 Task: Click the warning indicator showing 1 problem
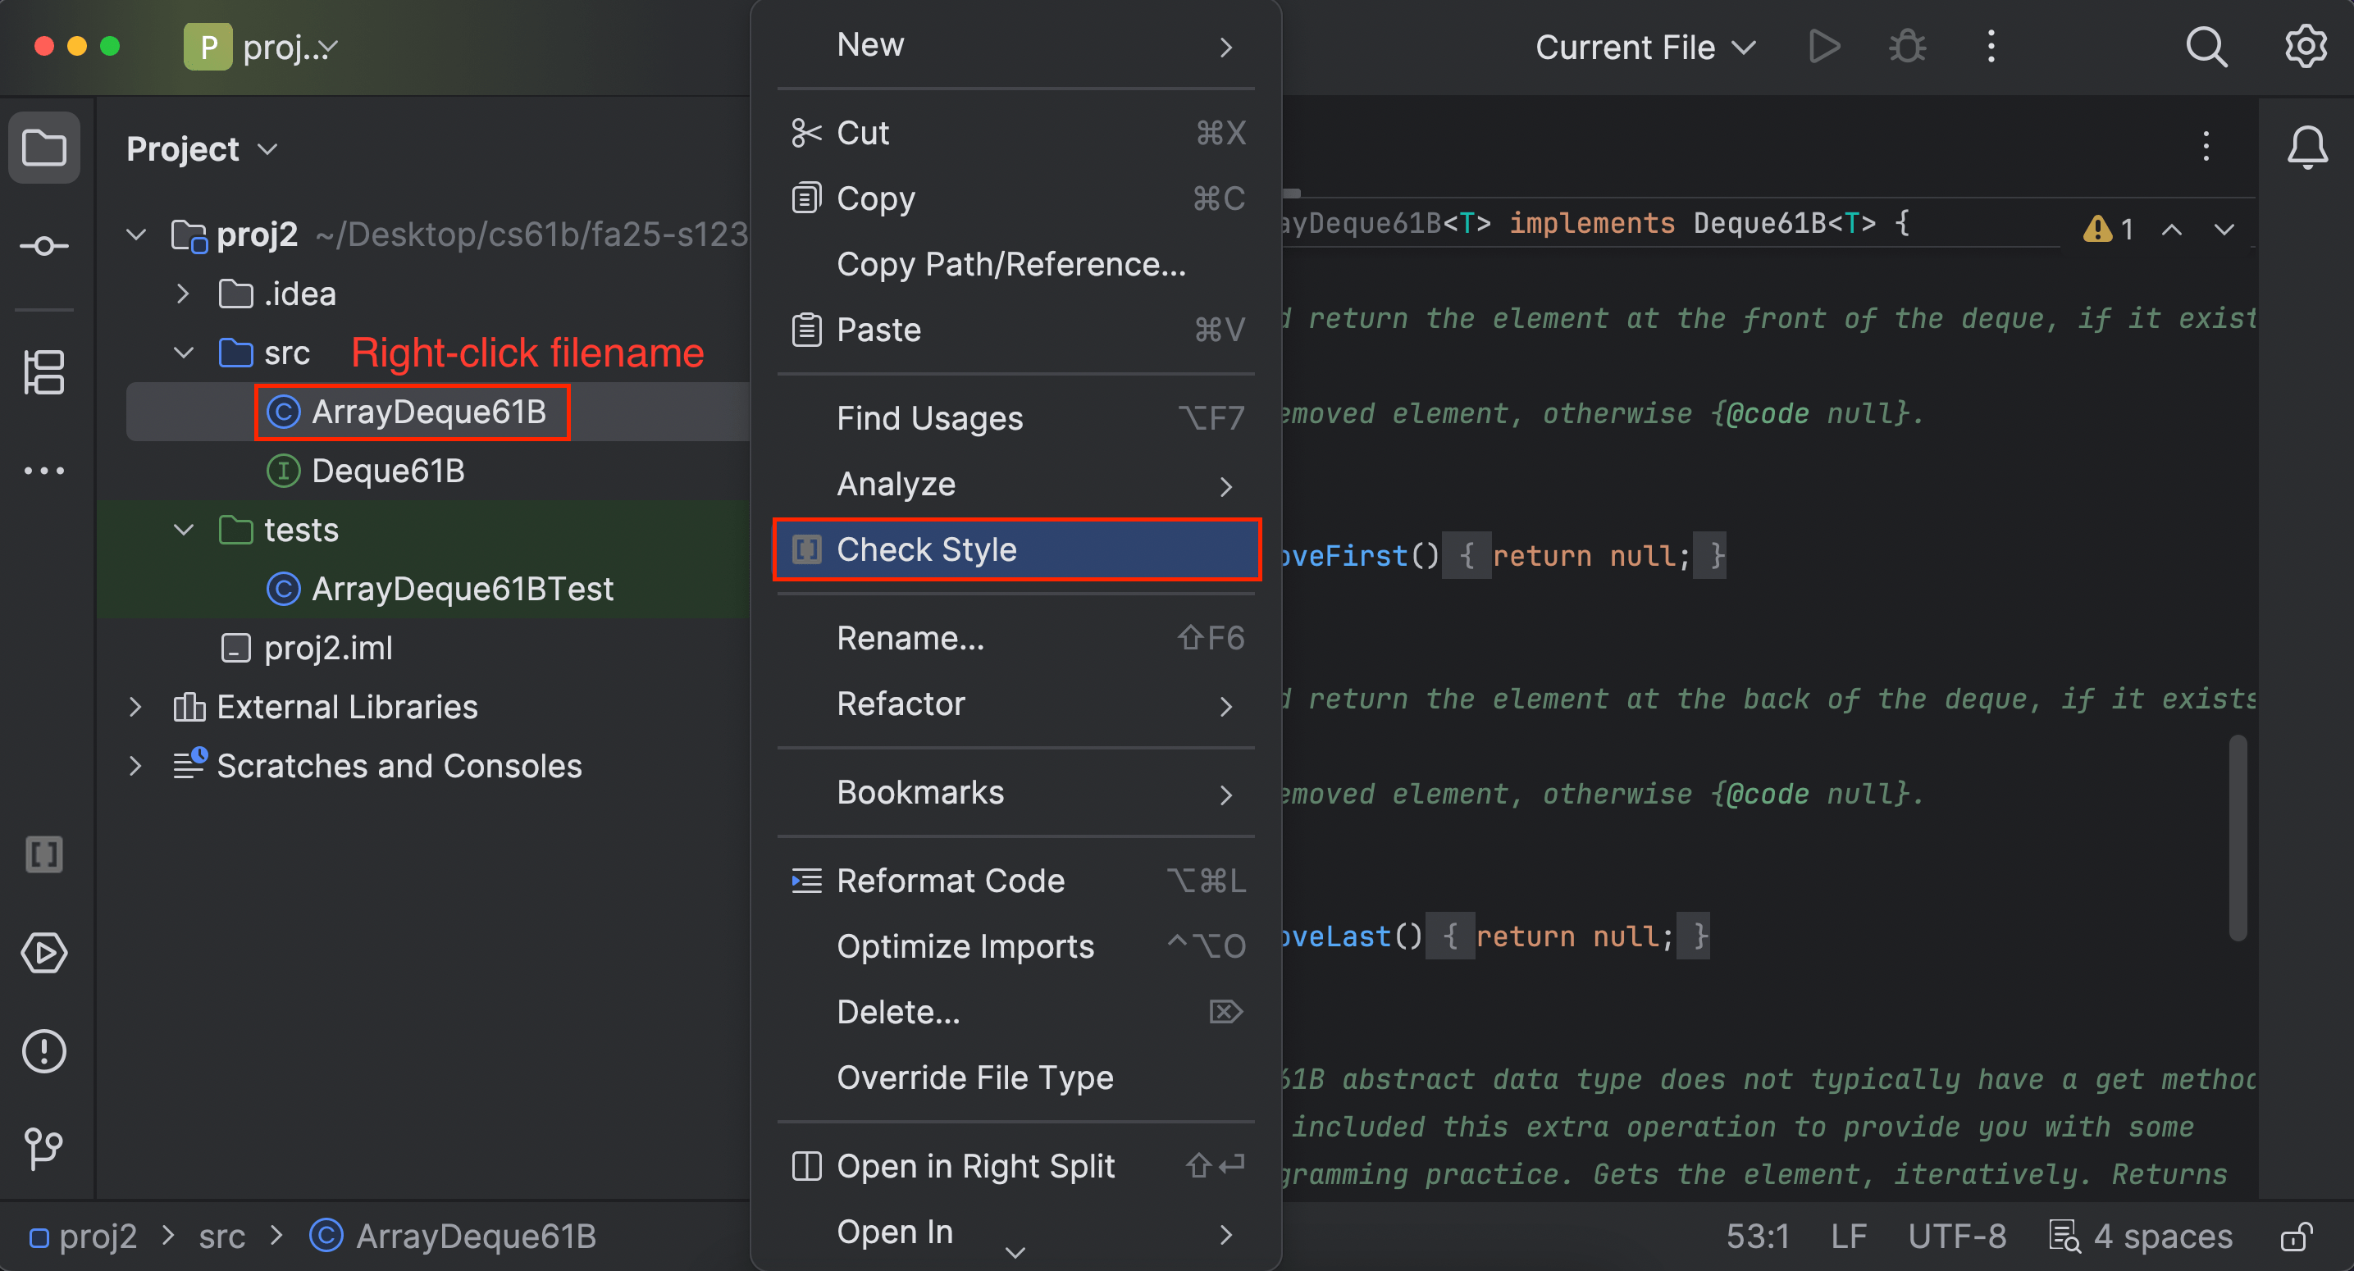click(x=2109, y=229)
